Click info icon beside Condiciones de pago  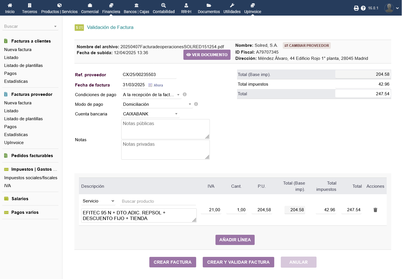click(x=185, y=94)
